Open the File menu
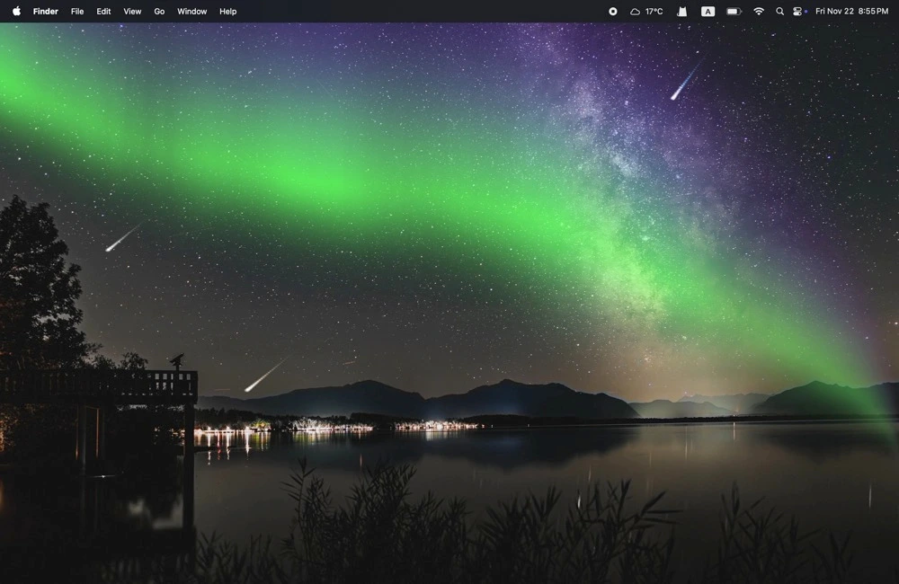Image resolution: width=899 pixels, height=584 pixels. (x=76, y=11)
